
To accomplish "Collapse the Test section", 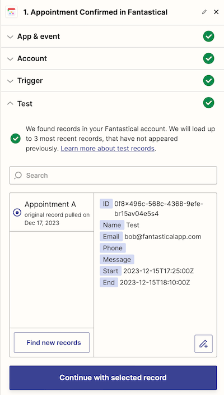I will (113, 103).
